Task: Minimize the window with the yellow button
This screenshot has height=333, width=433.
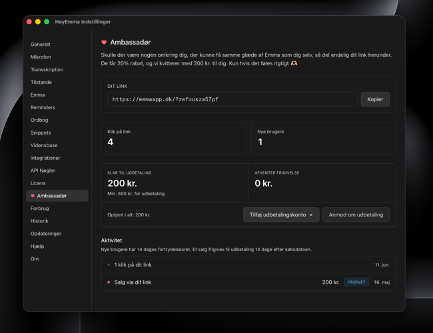Action: (38, 21)
